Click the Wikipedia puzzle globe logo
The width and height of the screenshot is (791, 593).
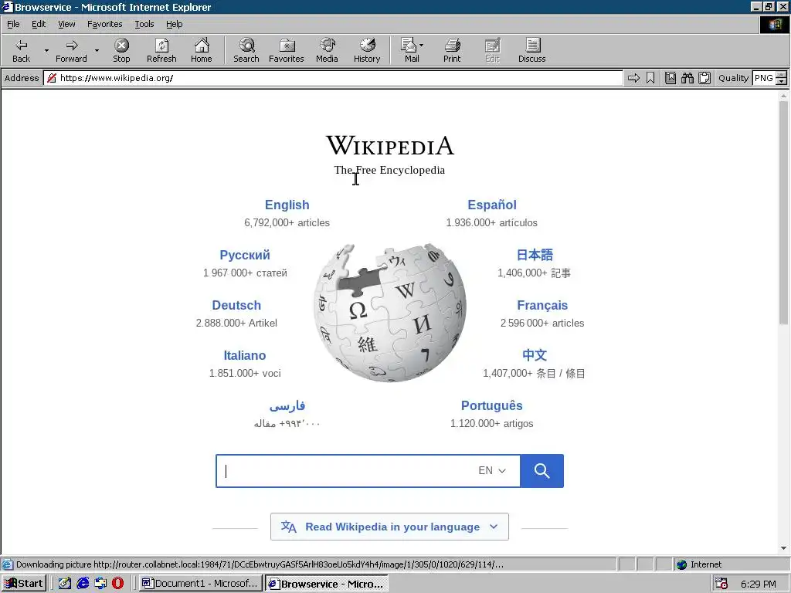tap(389, 313)
